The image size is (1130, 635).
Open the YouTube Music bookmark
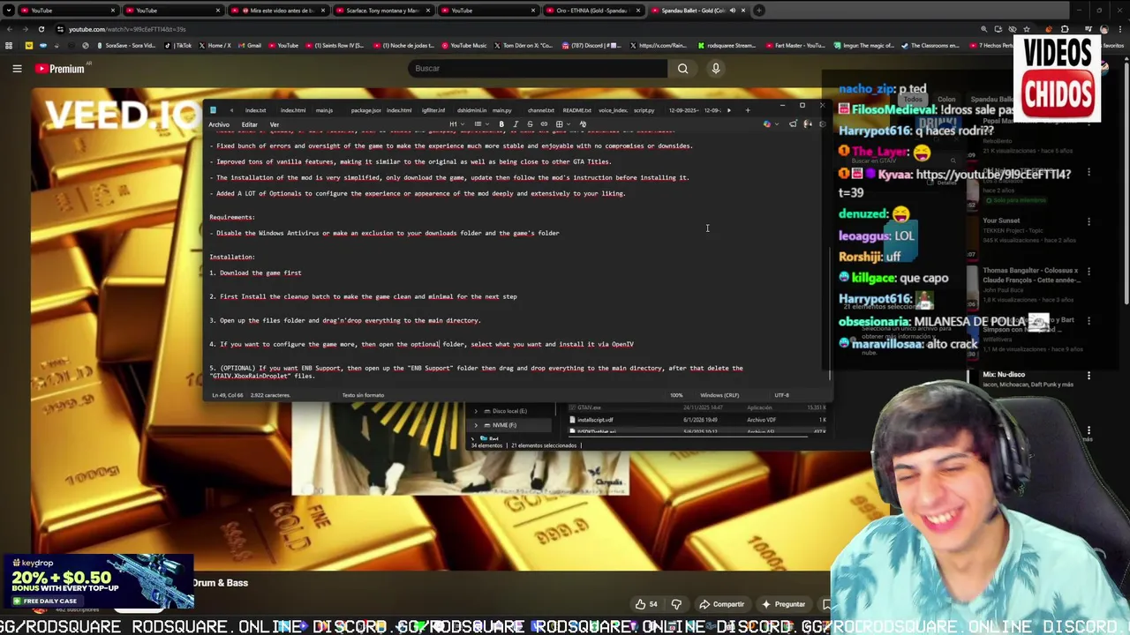464,46
